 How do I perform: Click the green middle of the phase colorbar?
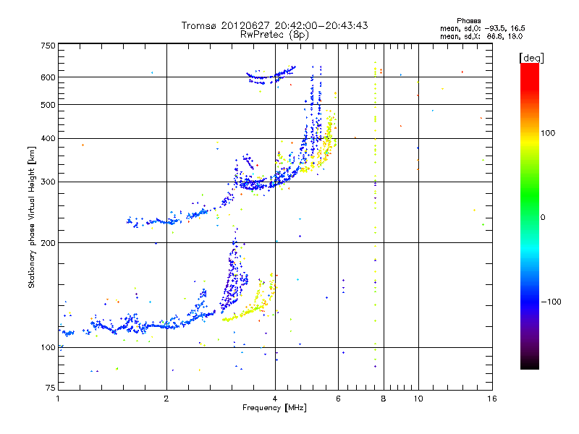coord(530,195)
